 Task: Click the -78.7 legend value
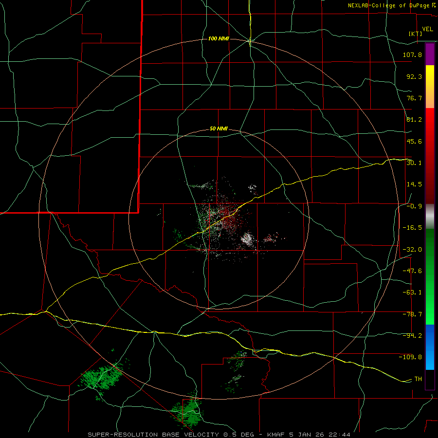tap(412, 314)
